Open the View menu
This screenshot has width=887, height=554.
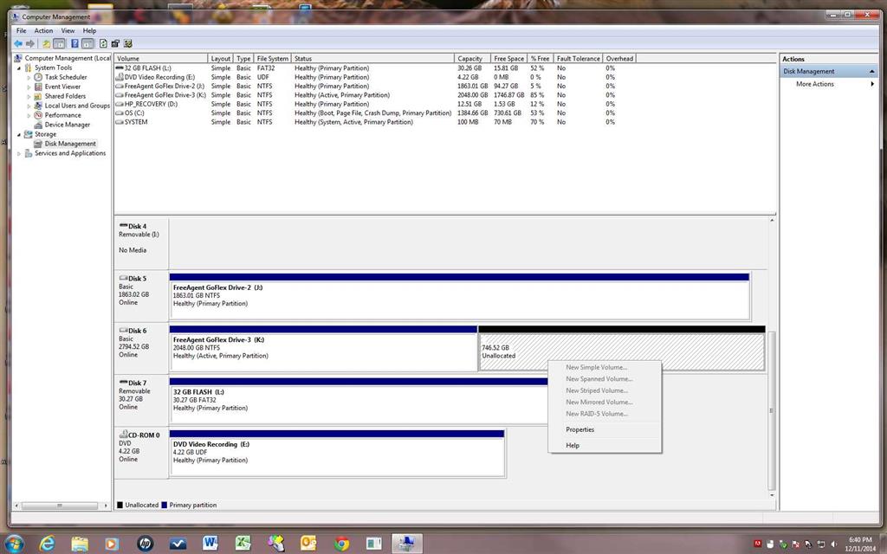(68, 30)
